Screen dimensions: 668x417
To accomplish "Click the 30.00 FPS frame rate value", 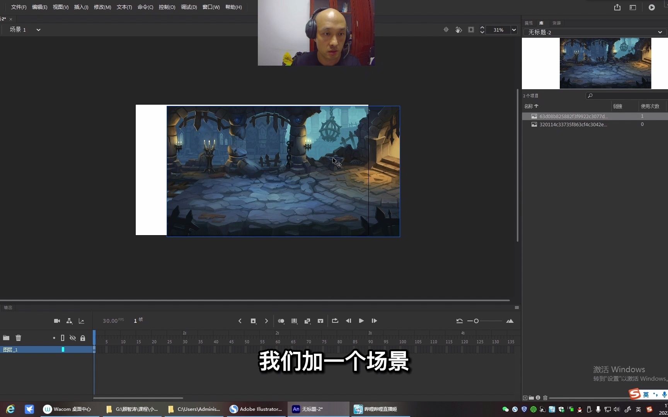I will [x=110, y=321].
